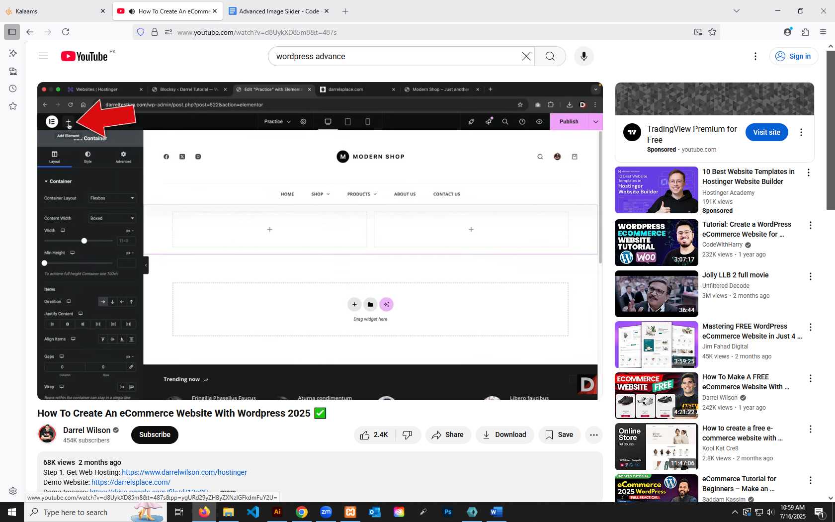Save the video to playlist
This screenshot has width=835, height=522.
click(559, 435)
